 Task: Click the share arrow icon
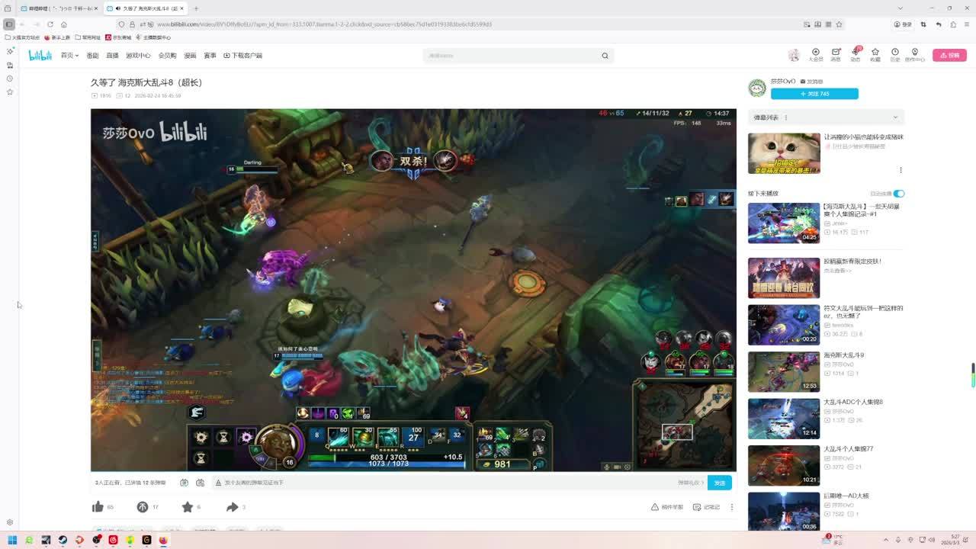tap(233, 507)
